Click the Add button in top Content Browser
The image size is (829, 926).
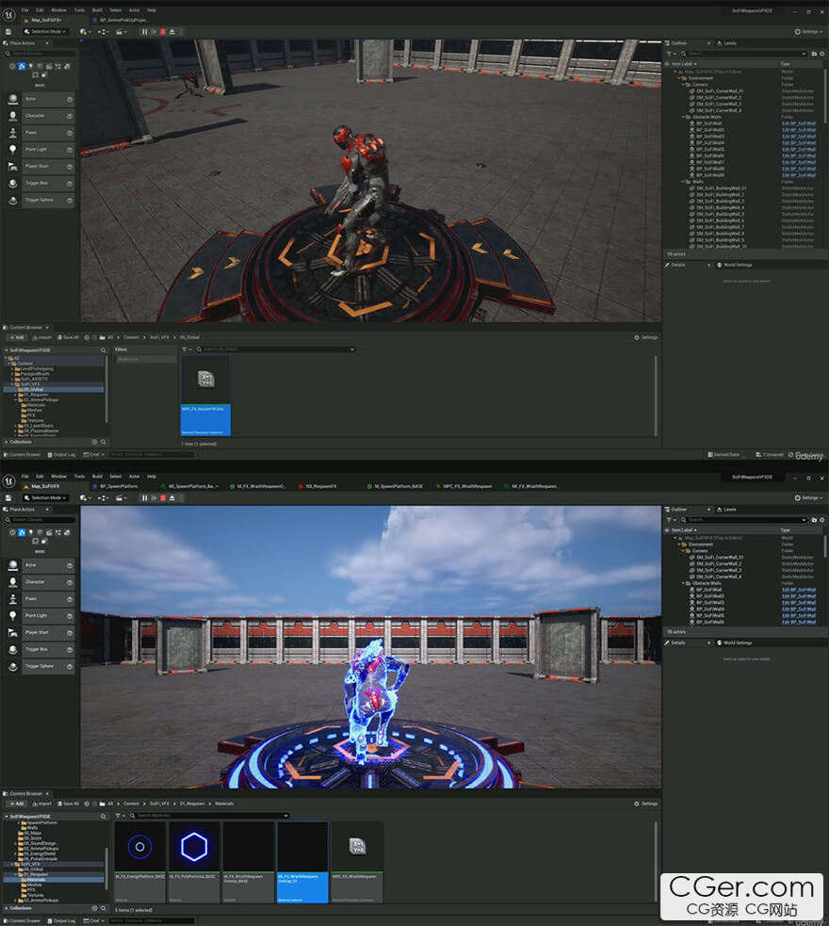tap(17, 338)
